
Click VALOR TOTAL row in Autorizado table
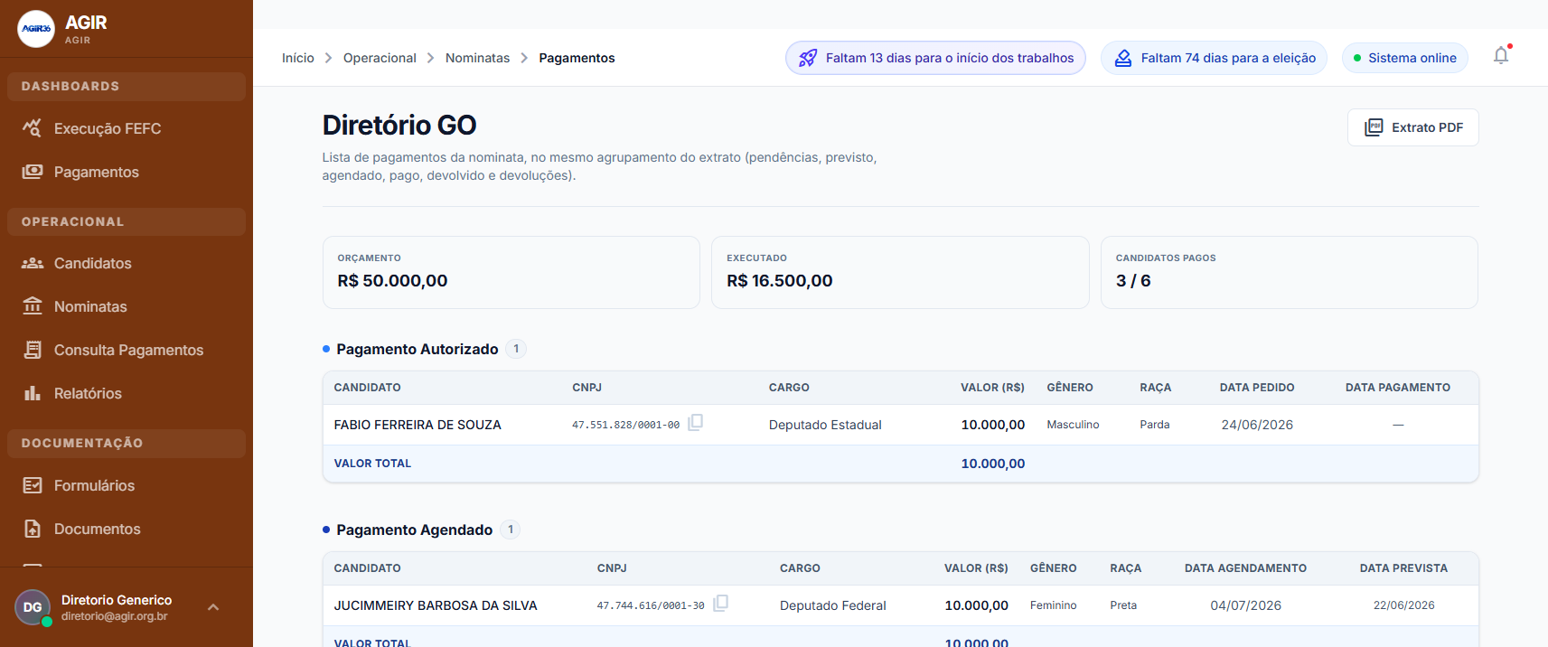tap(900, 464)
